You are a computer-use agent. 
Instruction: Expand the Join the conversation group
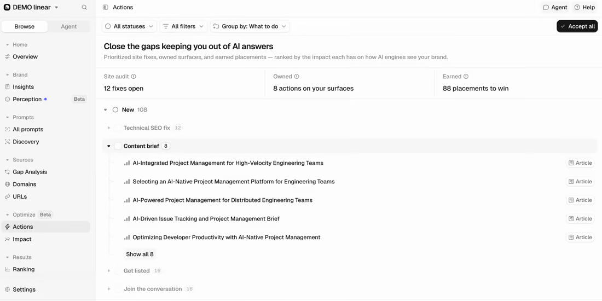pos(109,289)
